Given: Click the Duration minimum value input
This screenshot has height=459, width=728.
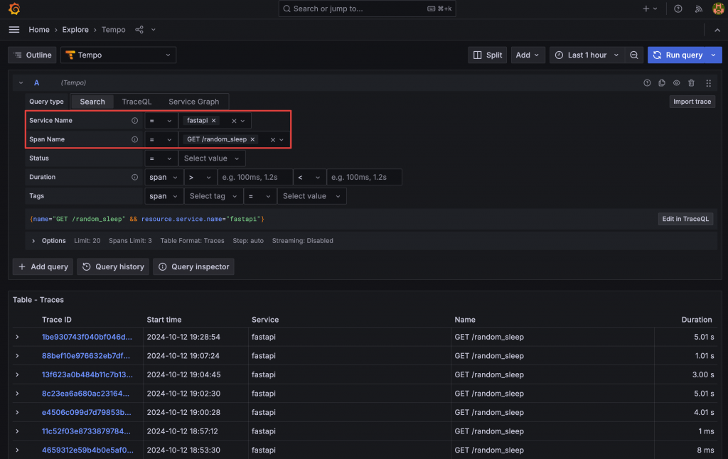Looking at the screenshot, I should coord(255,178).
